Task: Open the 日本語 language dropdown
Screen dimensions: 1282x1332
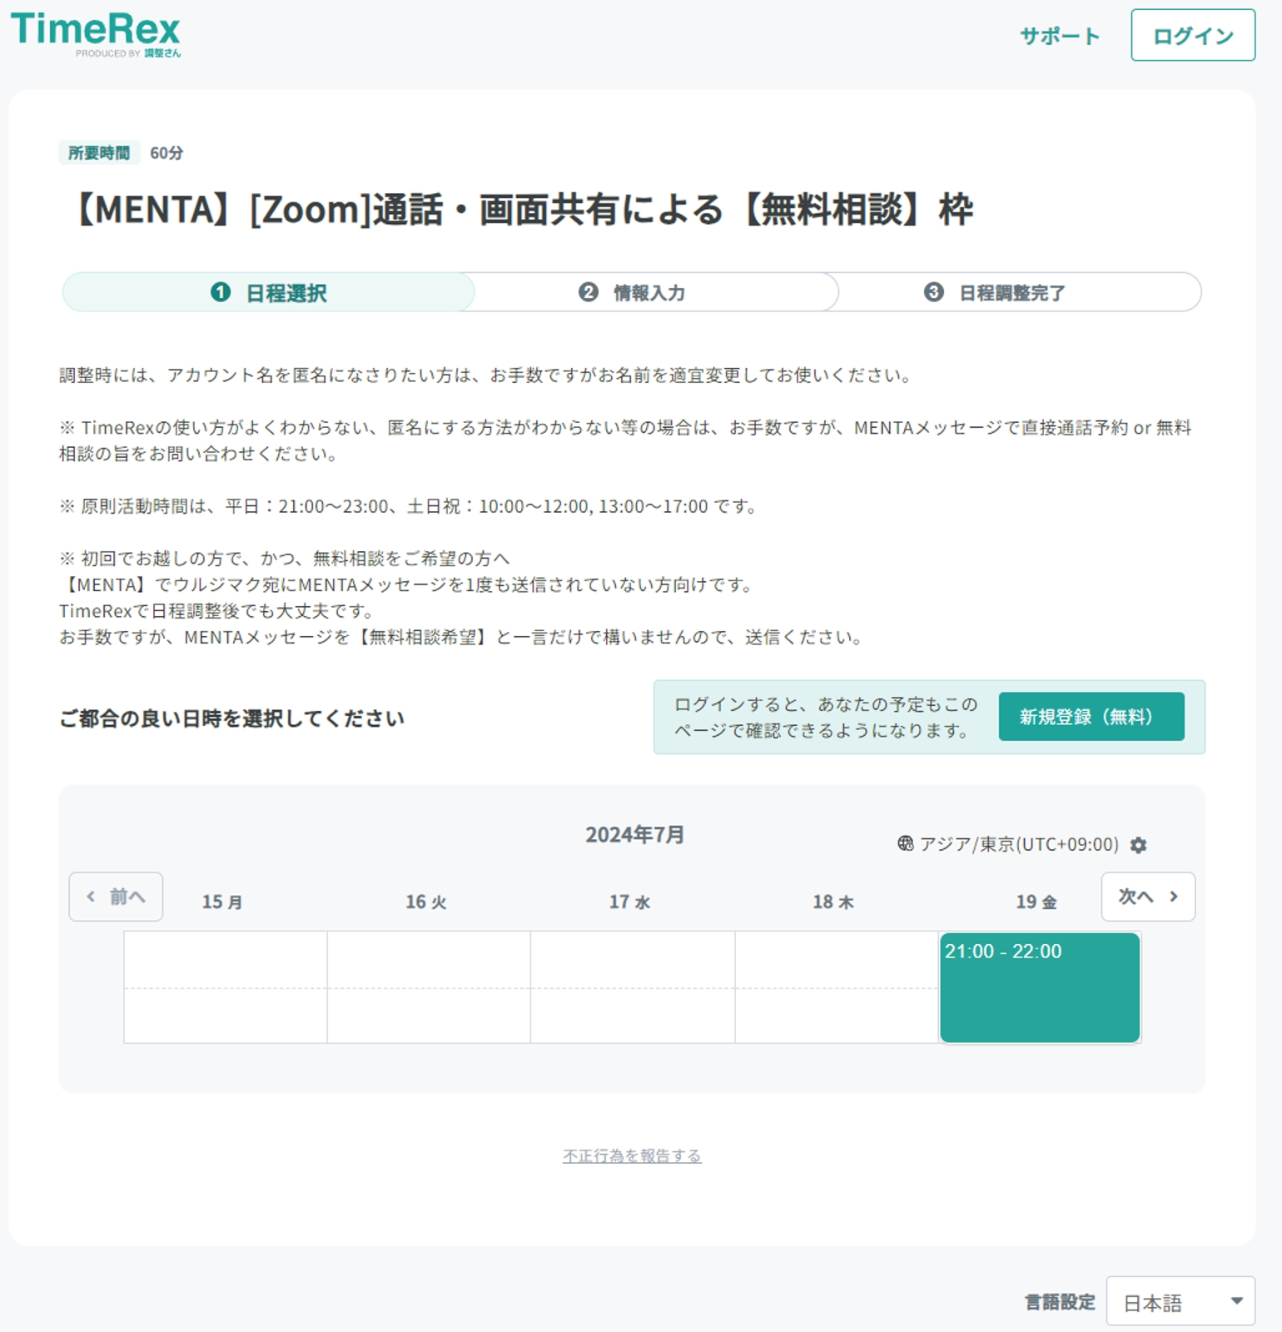Action: (x=1180, y=1302)
